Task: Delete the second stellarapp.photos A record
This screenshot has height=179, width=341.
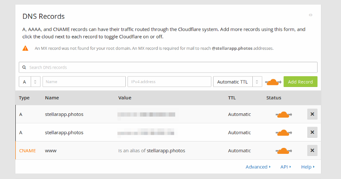Action: click(x=312, y=132)
